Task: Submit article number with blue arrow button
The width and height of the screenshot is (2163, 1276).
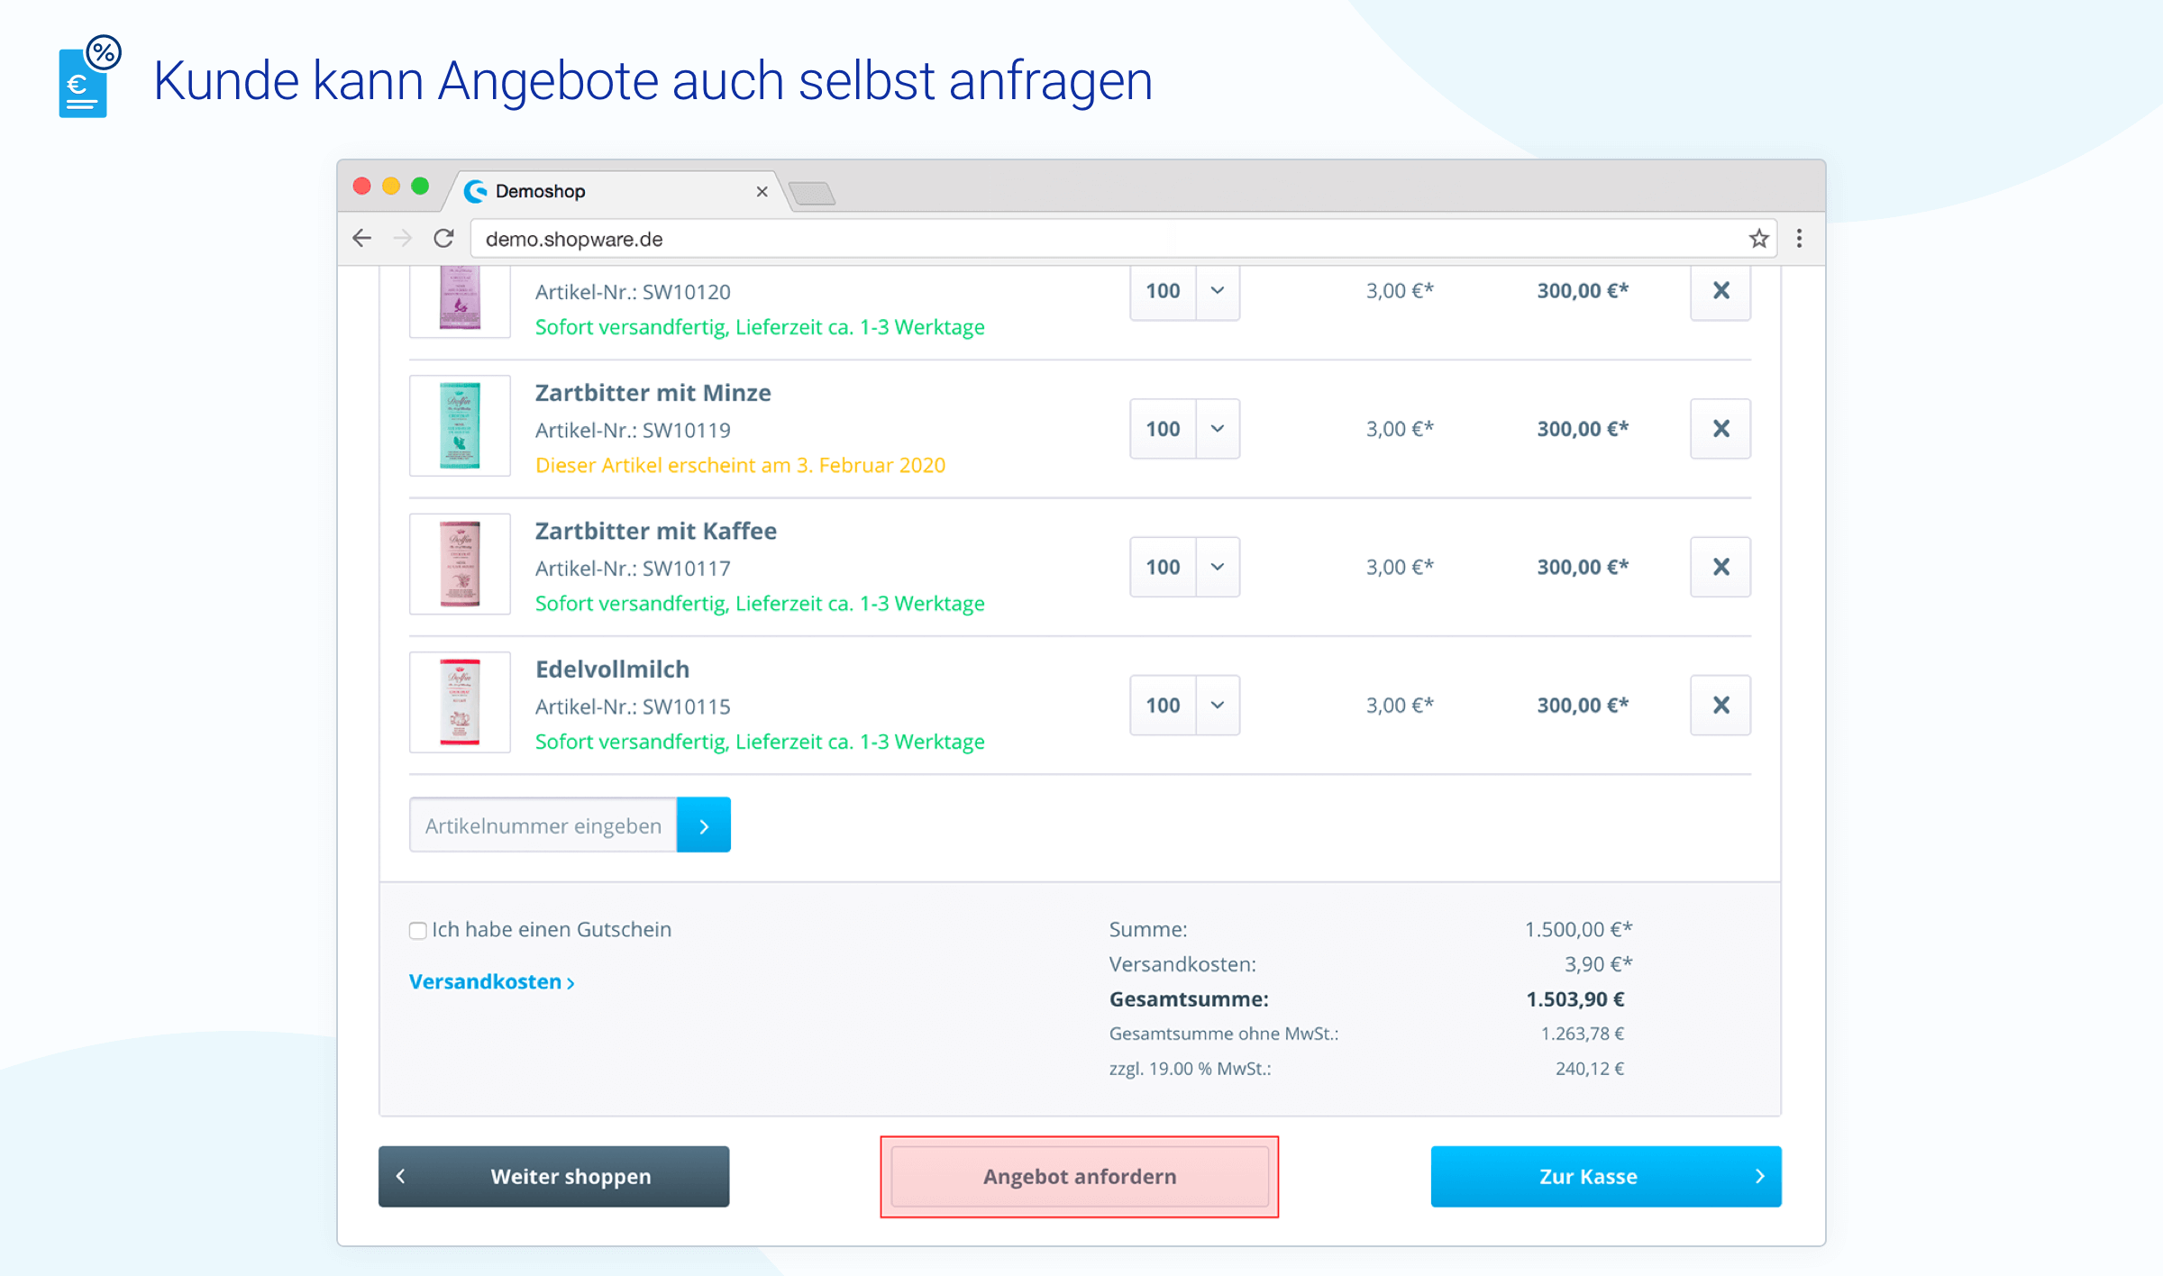Action: coord(704,825)
